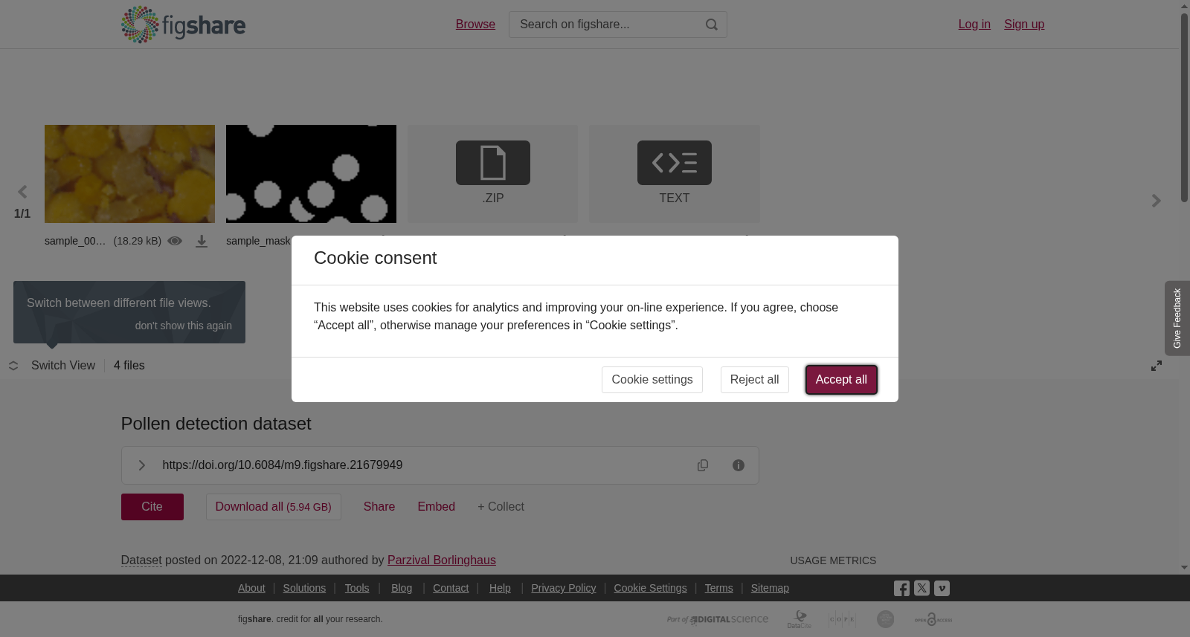The height and width of the screenshot is (637, 1190).
Task: Open the Browse link
Action: point(475,25)
